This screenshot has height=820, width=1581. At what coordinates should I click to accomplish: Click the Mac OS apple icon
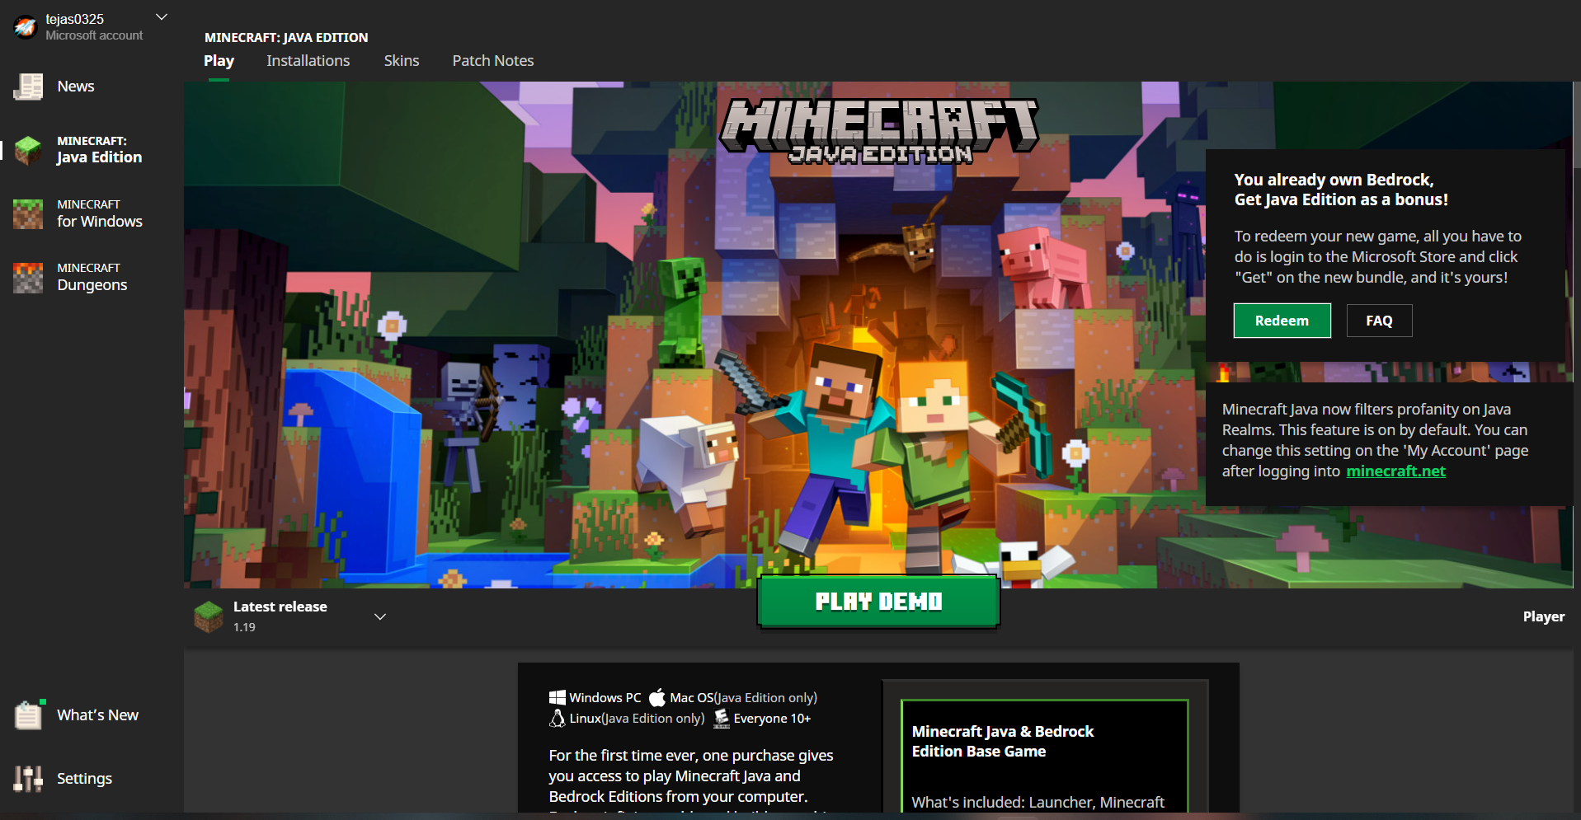point(656,698)
